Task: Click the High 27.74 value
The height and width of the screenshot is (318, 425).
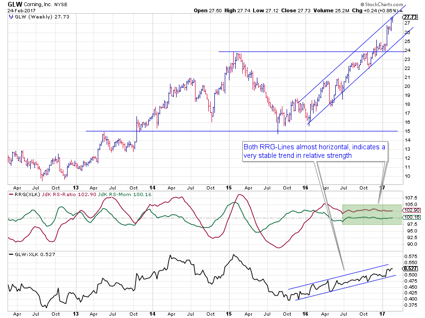Action: click(x=237, y=10)
